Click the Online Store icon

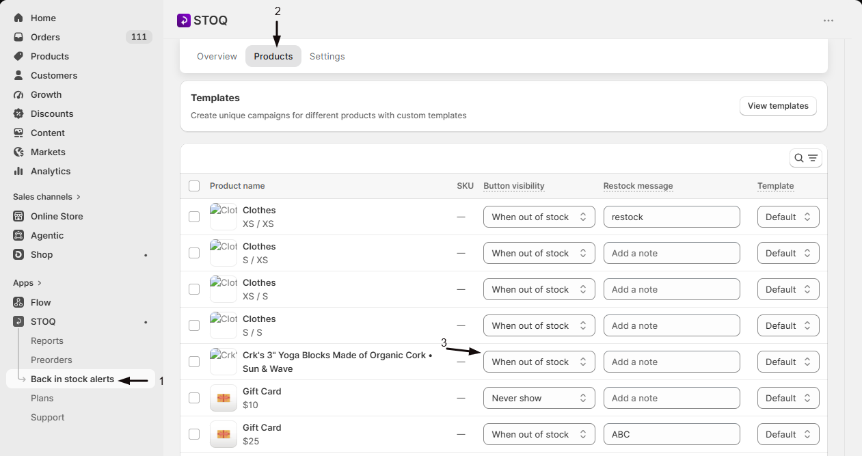pyautogui.click(x=18, y=216)
